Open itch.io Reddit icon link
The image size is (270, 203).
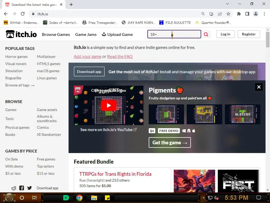coord(14,188)
